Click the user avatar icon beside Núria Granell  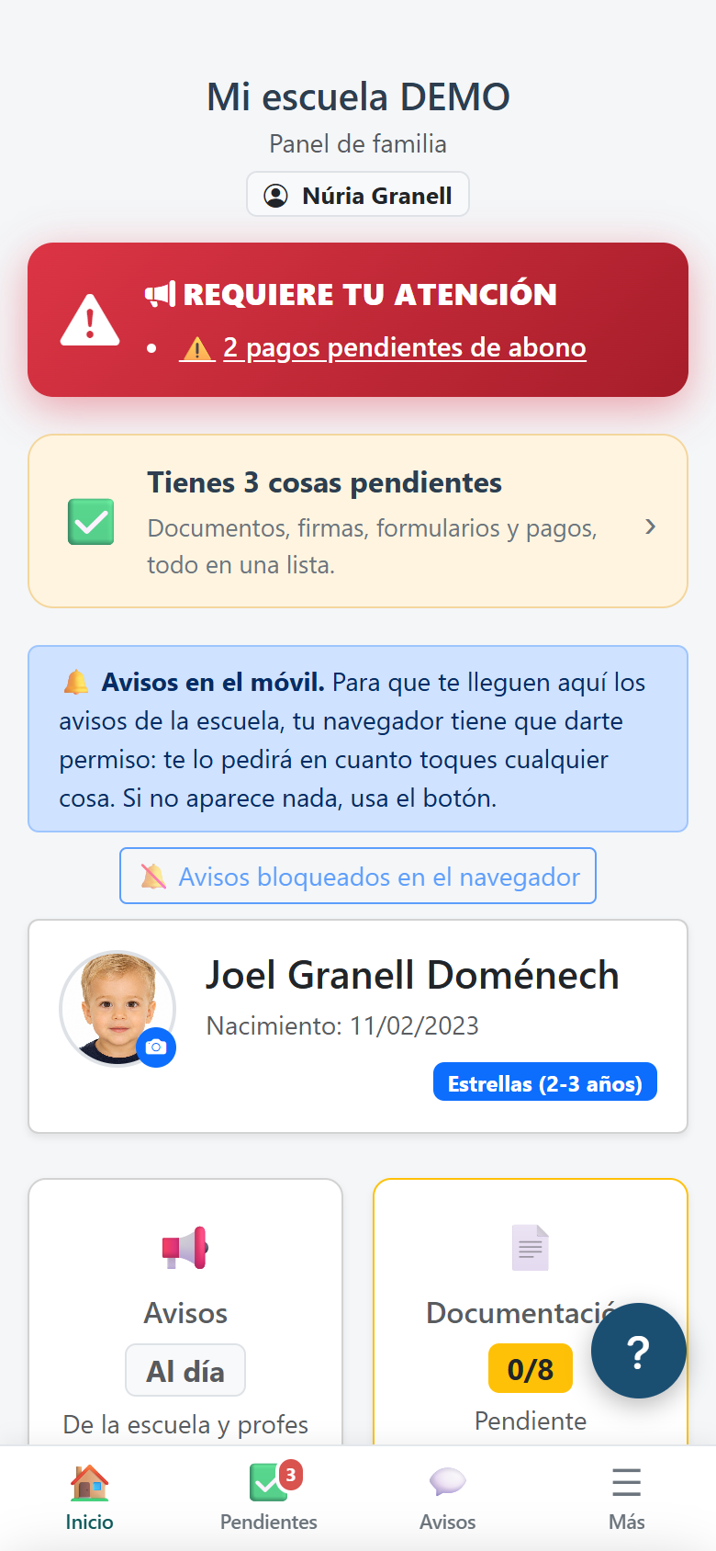(x=275, y=196)
